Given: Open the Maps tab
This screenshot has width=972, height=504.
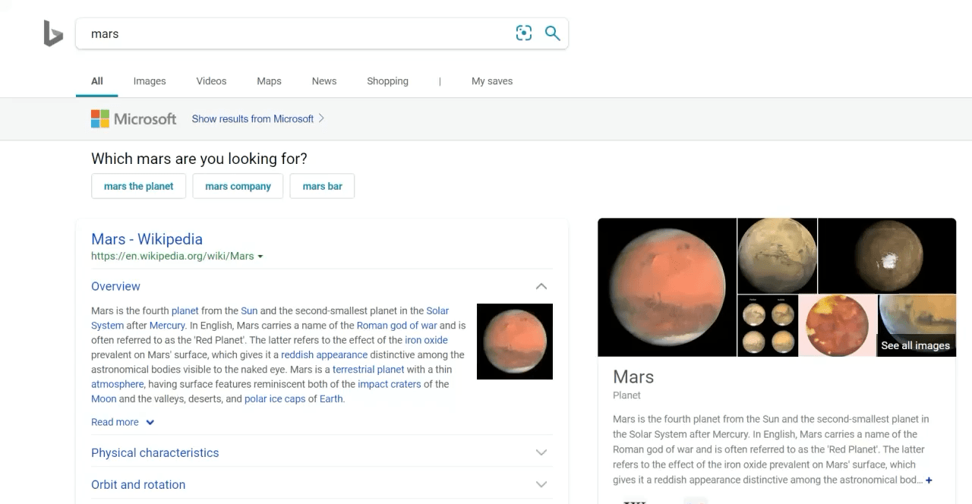Looking at the screenshot, I should point(269,81).
